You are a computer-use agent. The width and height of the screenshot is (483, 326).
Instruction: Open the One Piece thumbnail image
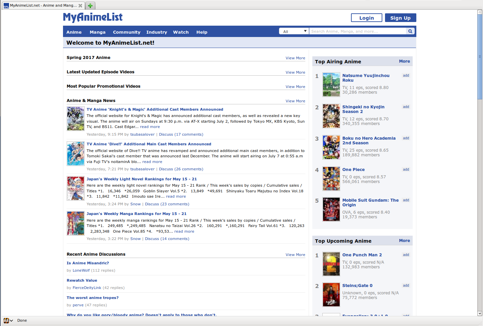point(331,179)
